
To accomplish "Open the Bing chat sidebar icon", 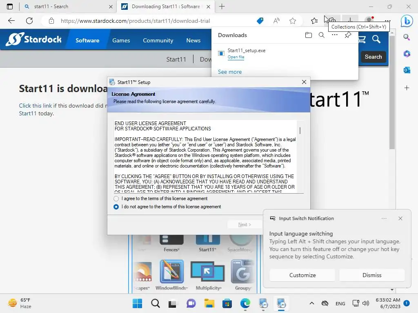I will pyautogui.click(x=407, y=21).
